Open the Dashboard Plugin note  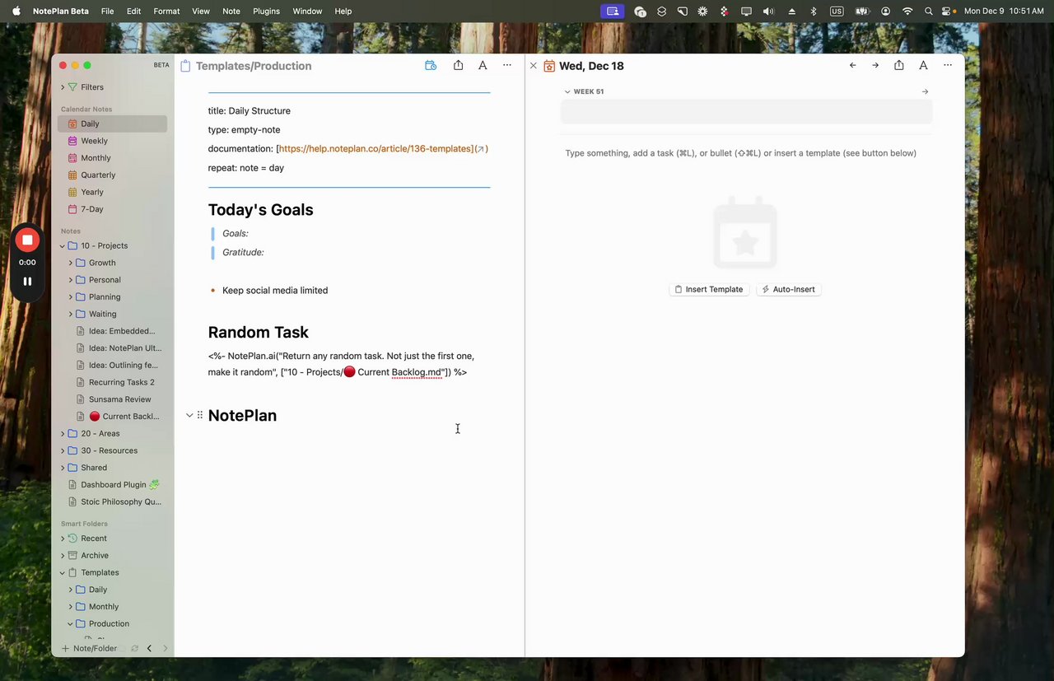pyautogui.click(x=113, y=485)
